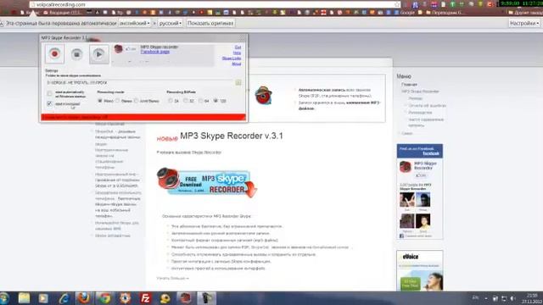Open the русский target language dropdown

pyautogui.click(x=170, y=23)
